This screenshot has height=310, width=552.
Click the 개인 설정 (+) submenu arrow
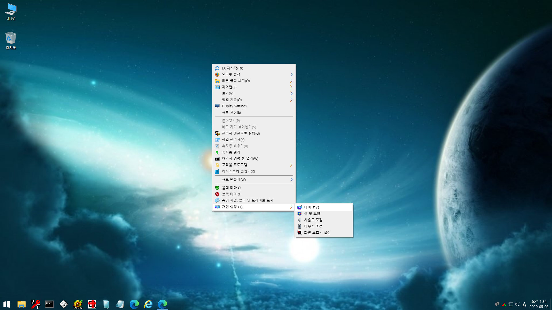tap(291, 207)
